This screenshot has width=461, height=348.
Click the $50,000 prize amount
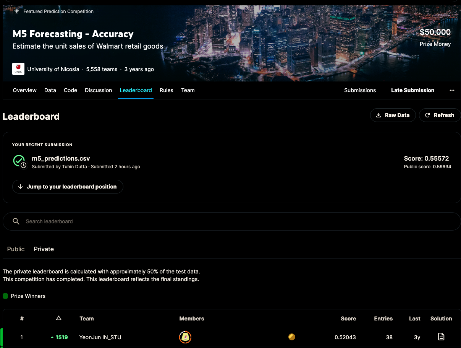click(435, 32)
